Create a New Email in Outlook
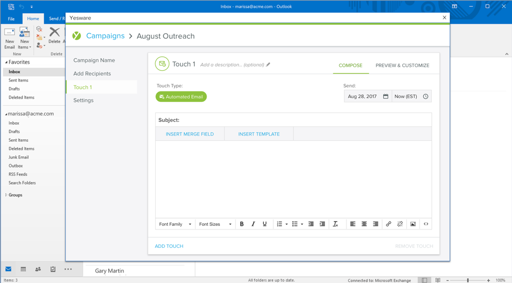The width and height of the screenshot is (512, 283). click(9, 38)
